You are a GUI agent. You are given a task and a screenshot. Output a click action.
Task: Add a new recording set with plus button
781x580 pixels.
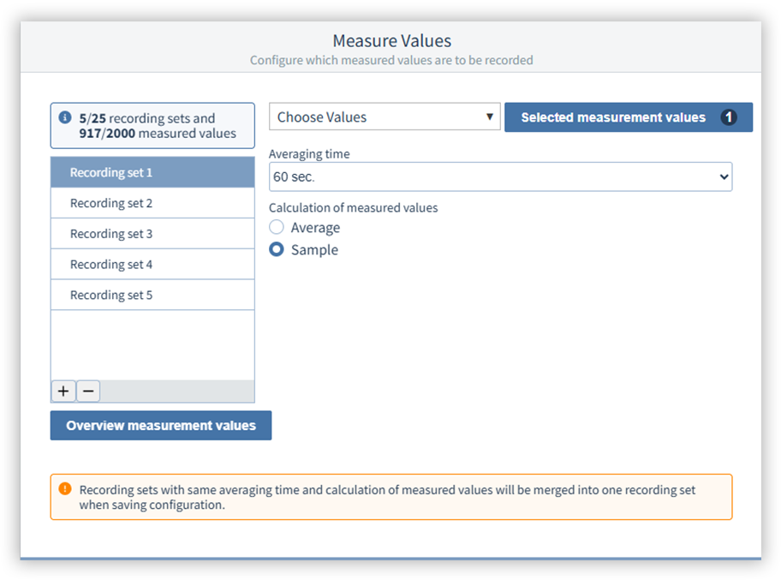63,392
